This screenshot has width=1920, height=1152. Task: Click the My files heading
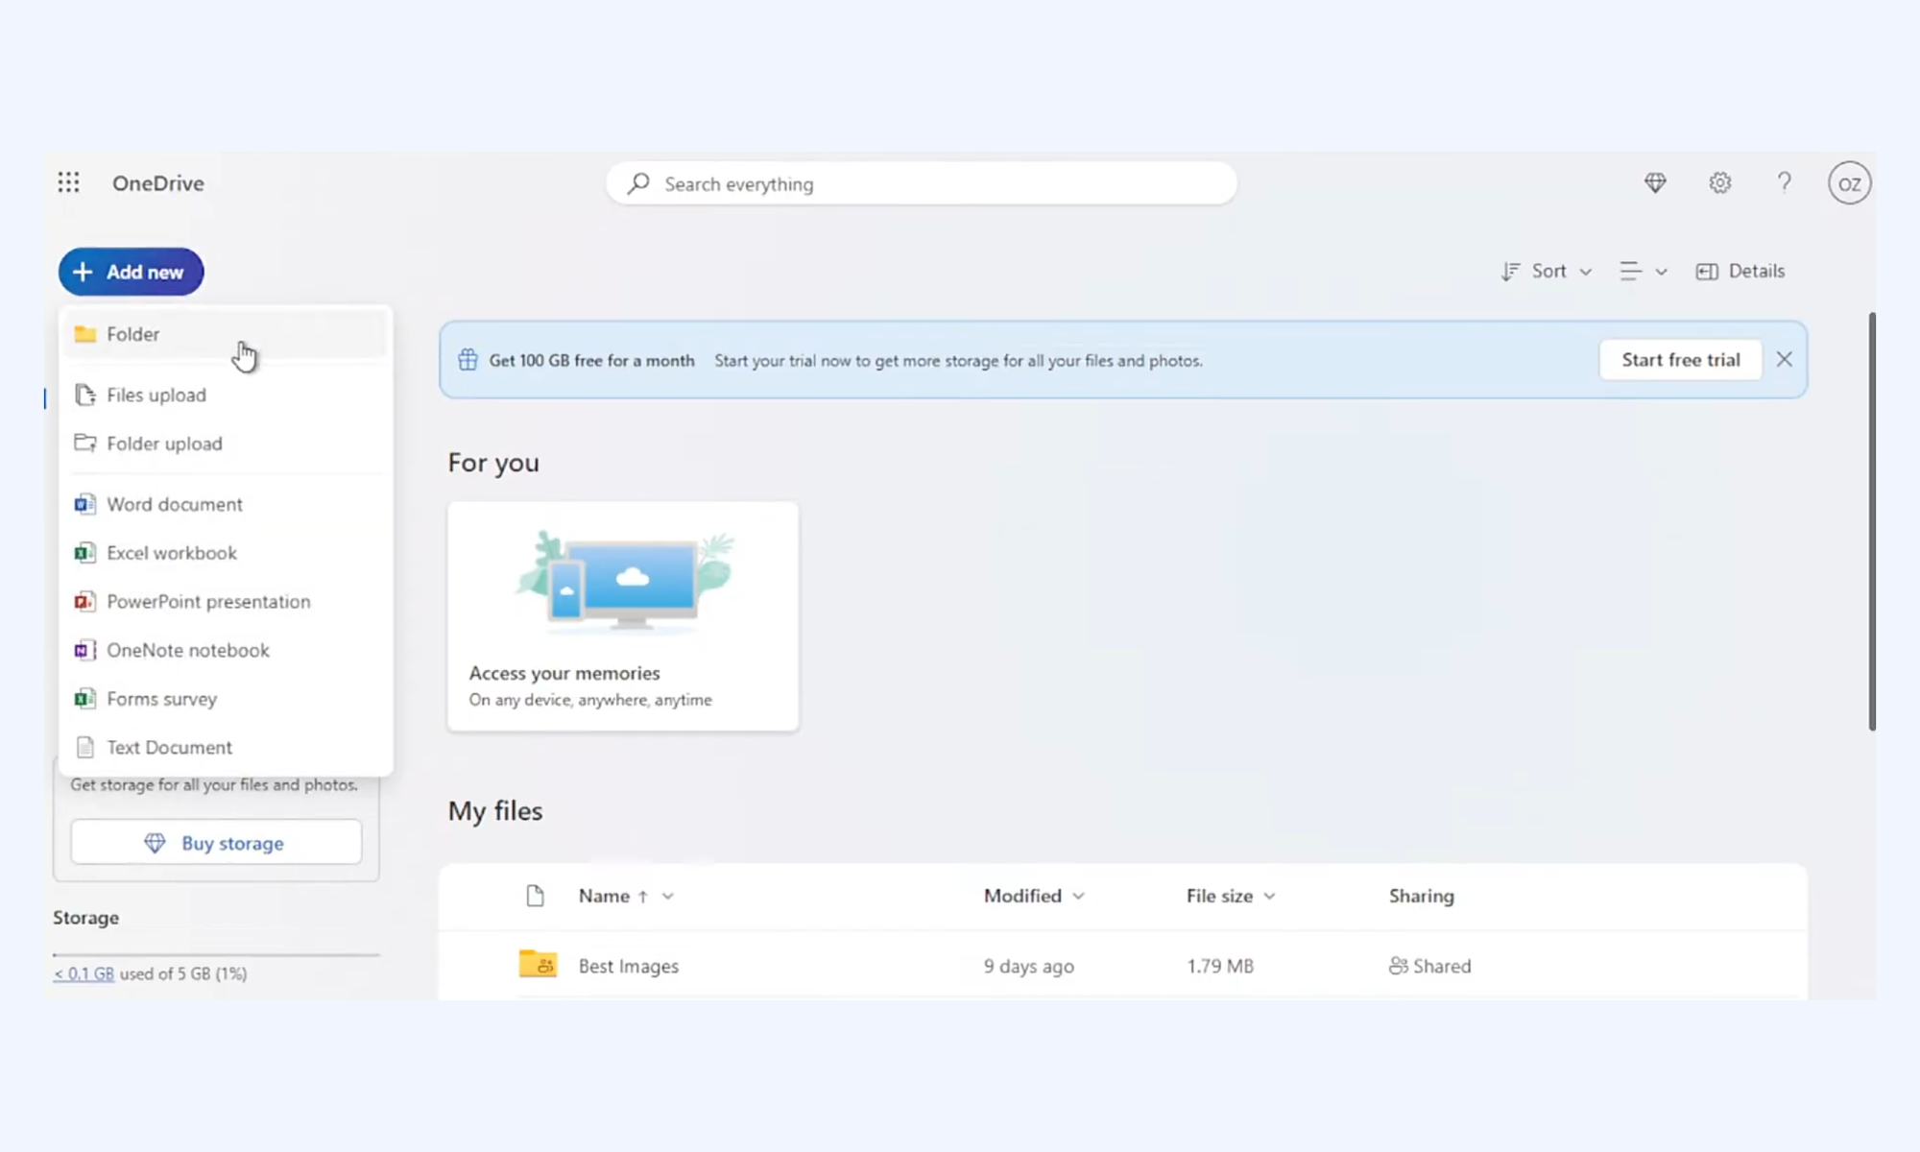[x=495, y=811]
